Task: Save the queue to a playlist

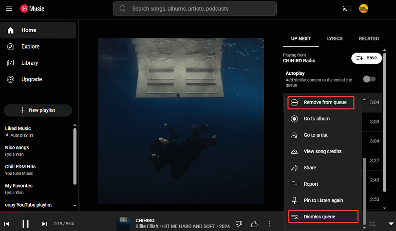Action: click(366, 58)
